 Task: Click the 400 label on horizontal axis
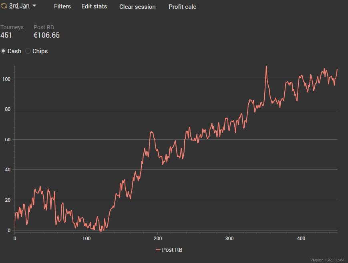(301, 239)
